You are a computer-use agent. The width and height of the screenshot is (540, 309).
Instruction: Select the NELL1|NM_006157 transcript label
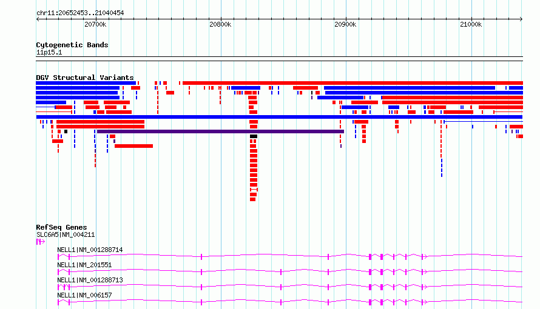(84, 295)
